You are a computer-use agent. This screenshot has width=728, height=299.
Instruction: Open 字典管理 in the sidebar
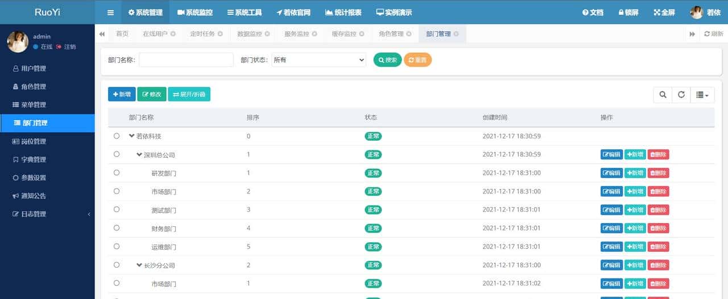(47, 159)
